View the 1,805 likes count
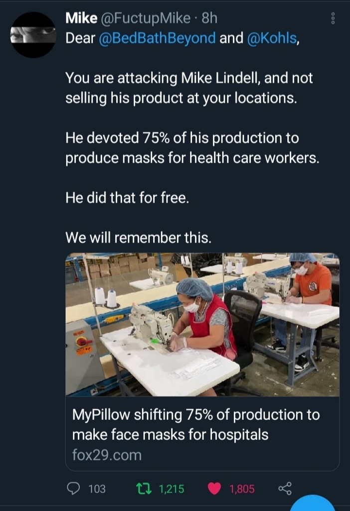Viewport: 350px width, 511px height. [x=242, y=489]
